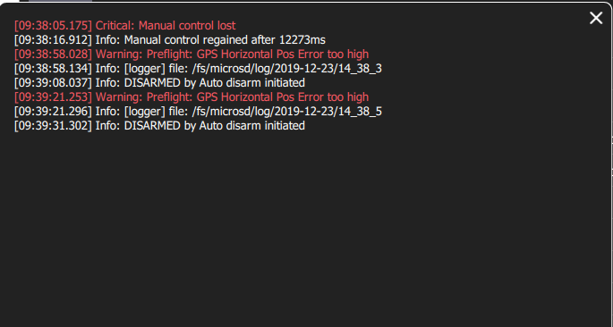613x327 pixels.
Task: Click the timestamp 09:39:08.037
Action: click(x=53, y=83)
